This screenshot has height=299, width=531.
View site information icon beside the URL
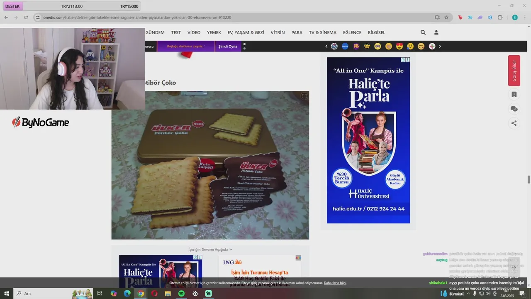coord(38,17)
